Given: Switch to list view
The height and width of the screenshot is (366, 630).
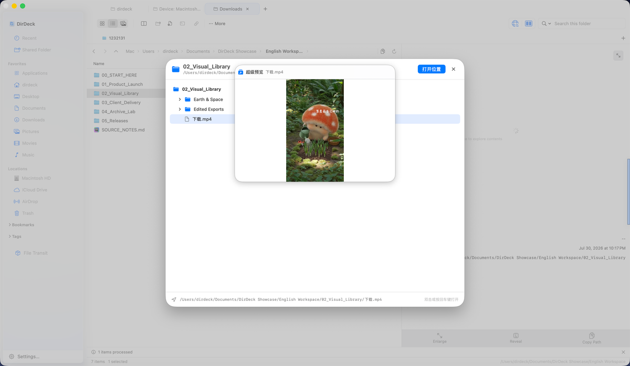Looking at the screenshot, I should tap(112, 24).
